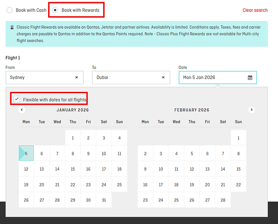Select 20 January 2026

42,185
